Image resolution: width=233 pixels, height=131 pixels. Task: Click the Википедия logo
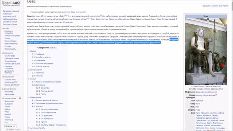(x=11, y=3)
